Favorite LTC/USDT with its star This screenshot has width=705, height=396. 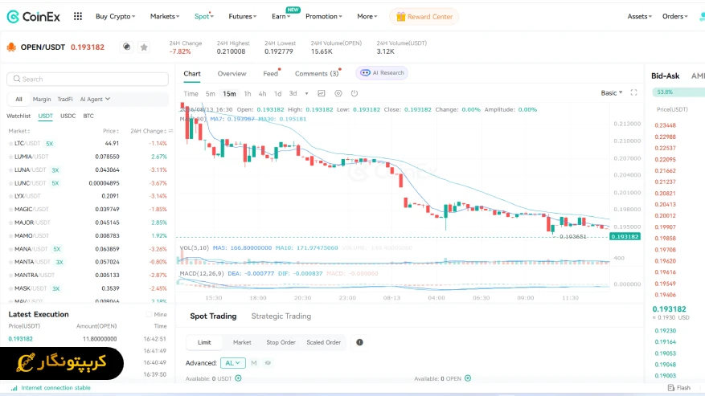[x=10, y=144]
